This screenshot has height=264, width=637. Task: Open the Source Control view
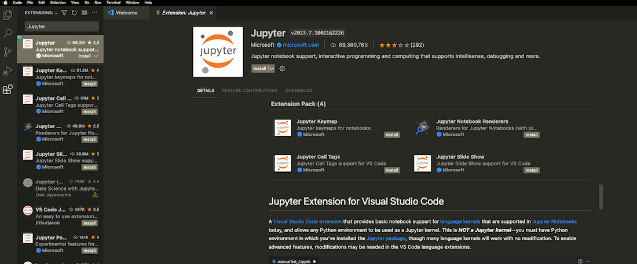pyautogui.click(x=8, y=52)
